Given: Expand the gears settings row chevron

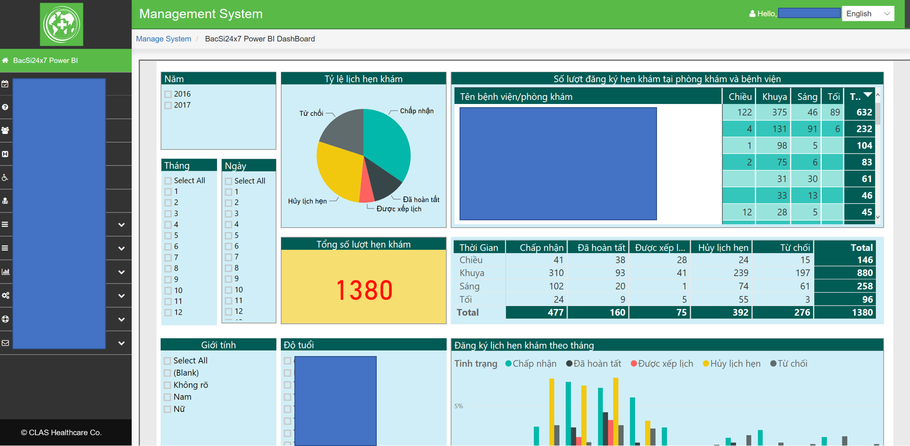Looking at the screenshot, I should pos(121,296).
